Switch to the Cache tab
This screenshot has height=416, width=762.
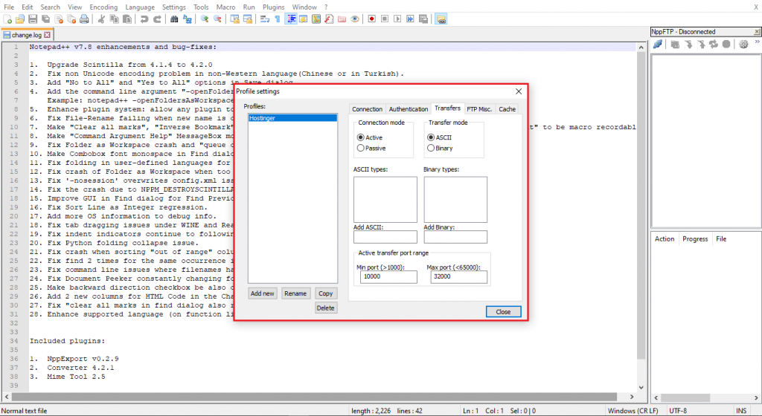507,109
